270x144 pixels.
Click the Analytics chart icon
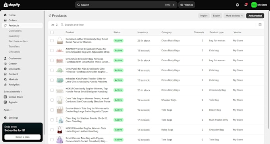click(5, 85)
